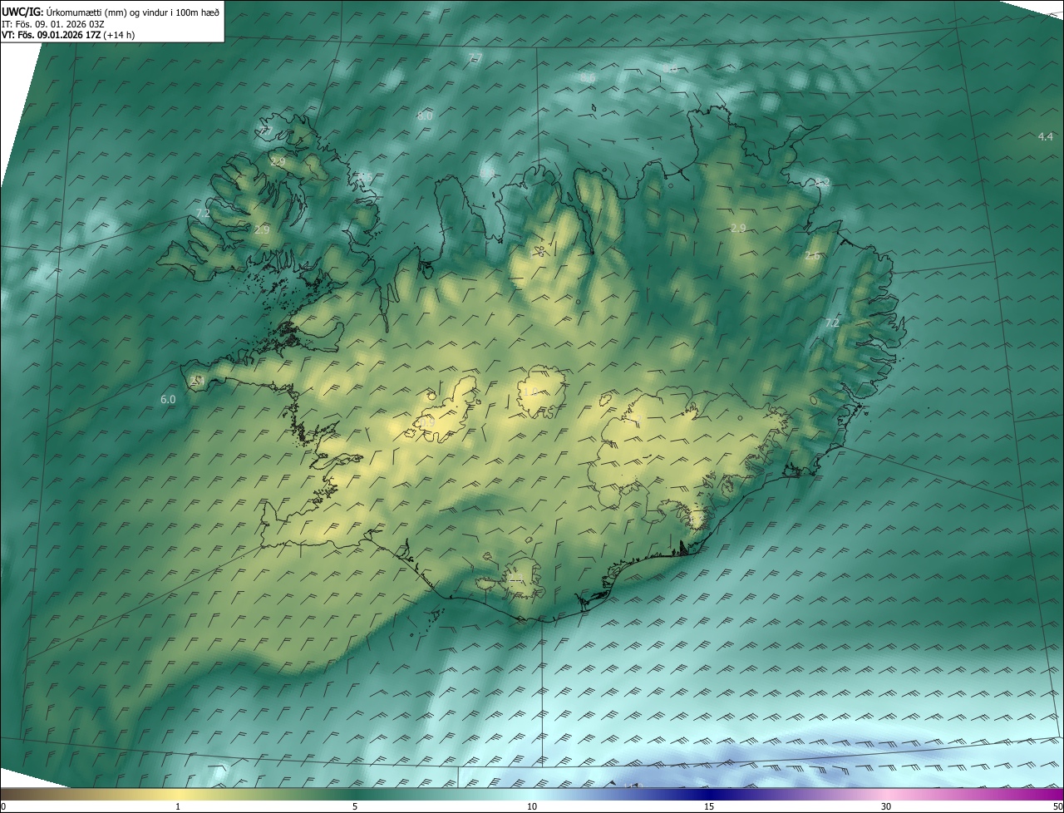
Task: Click the '6.0' value west of Snæfellsnes
Action: click(x=168, y=399)
